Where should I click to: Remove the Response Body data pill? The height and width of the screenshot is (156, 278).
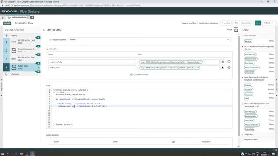200,62
